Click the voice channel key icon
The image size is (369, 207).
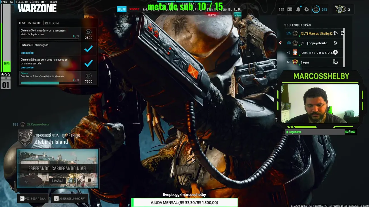click(22, 198)
